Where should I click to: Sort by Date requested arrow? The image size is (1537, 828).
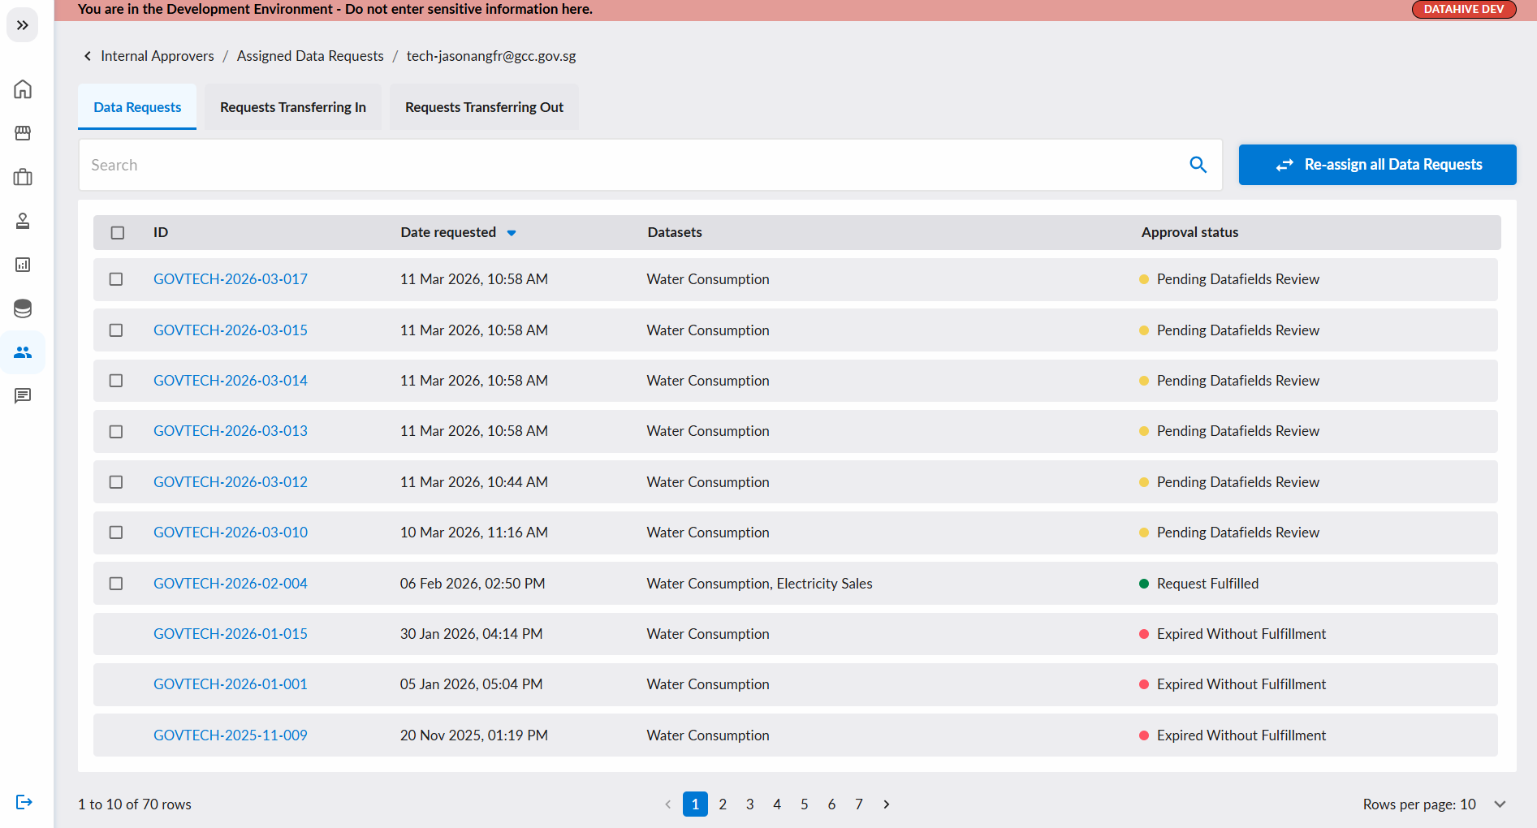512,233
